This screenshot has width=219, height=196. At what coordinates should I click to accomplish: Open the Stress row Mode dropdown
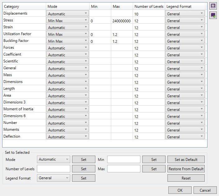click(67, 21)
